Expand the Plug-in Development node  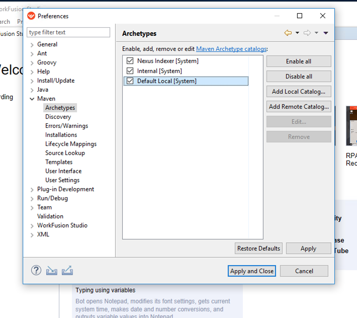click(x=32, y=190)
